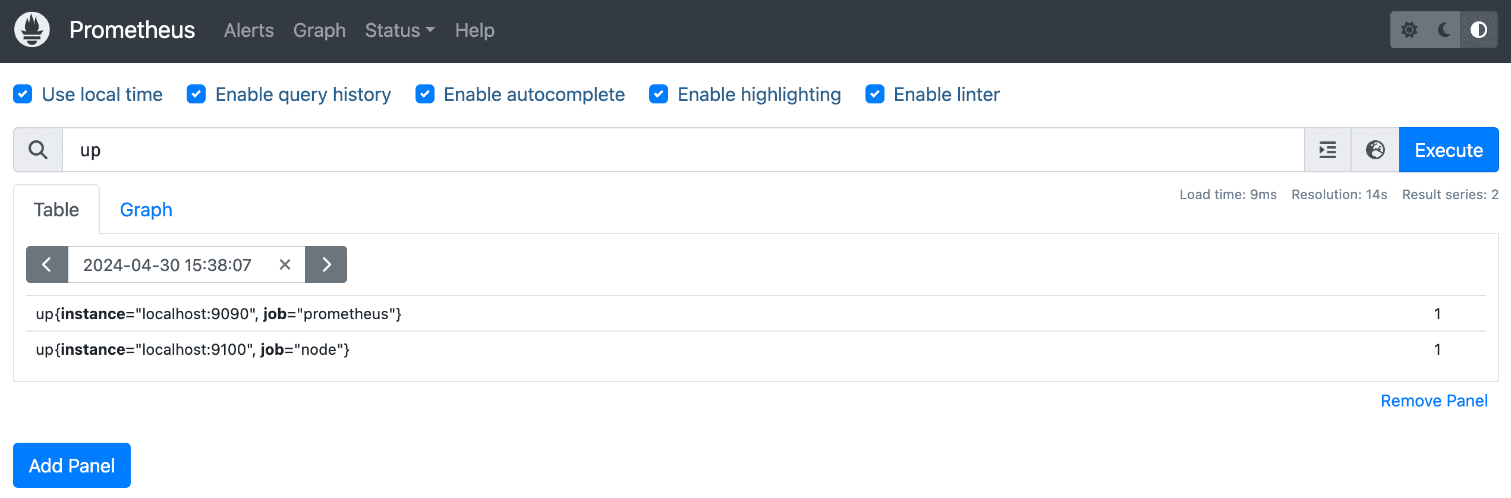Step evaluation time forward

pos(326,264)
